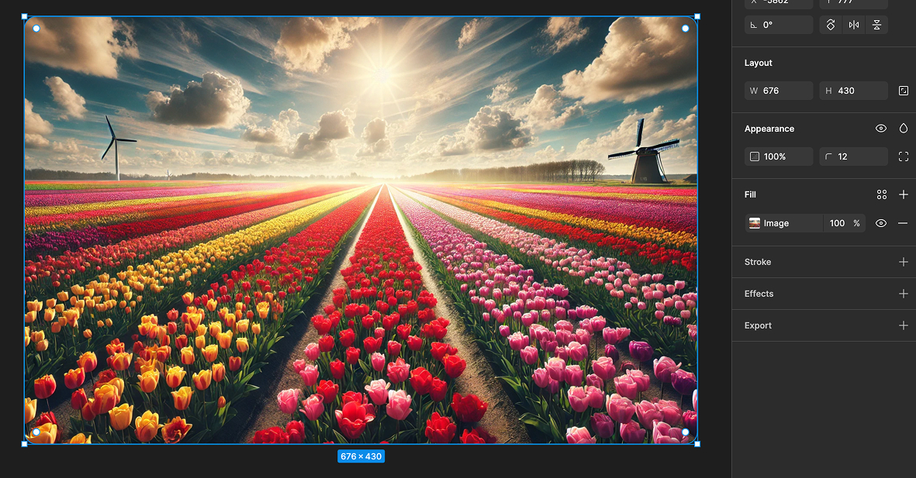916x478 pixels.
Task: Hide the Image fill using eye icon
Action: [881, 223]
